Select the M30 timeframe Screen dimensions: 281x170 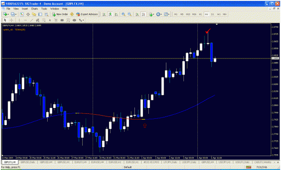point(194,14)
